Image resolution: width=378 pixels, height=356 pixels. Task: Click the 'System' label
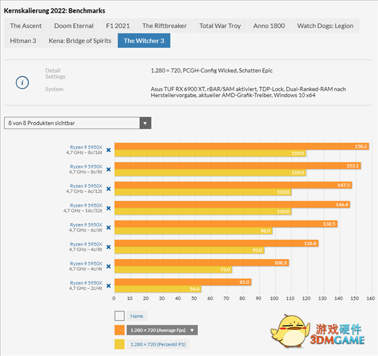point(54,89)
